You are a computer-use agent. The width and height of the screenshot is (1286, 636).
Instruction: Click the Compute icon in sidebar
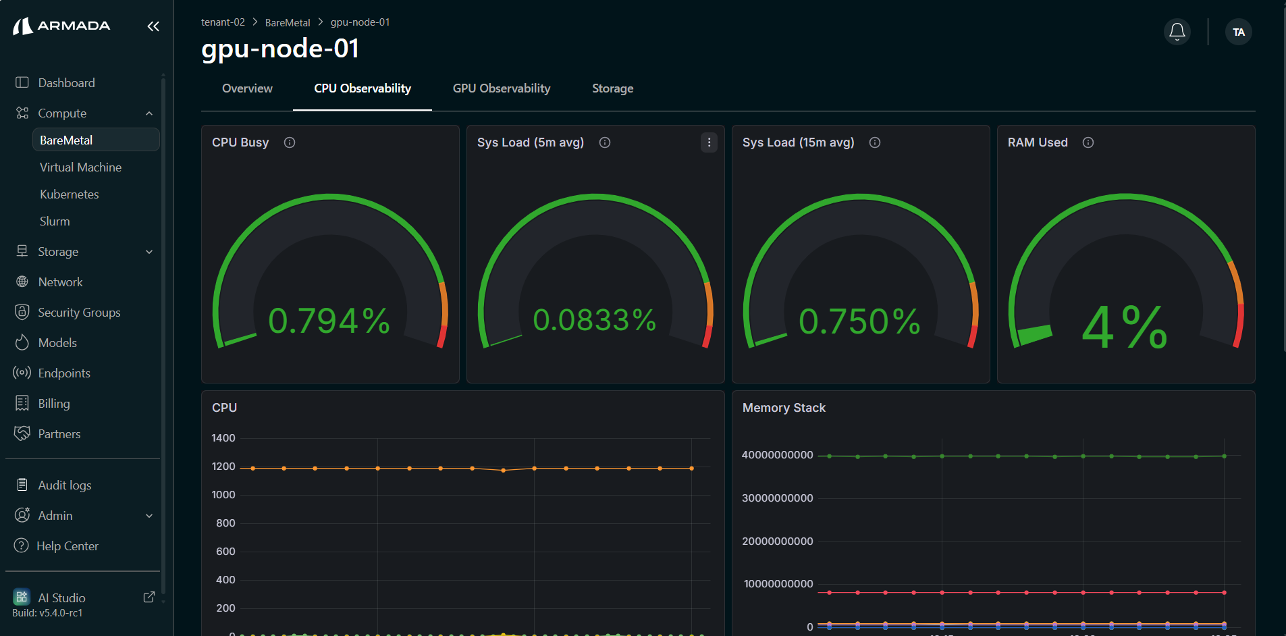pyautogui.click(x=22, y=113)
